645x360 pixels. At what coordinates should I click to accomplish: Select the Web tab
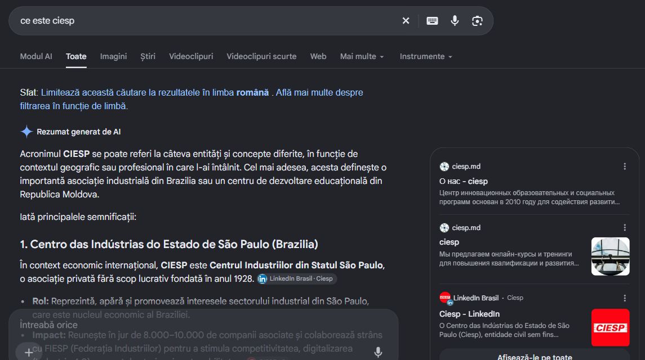pos(318,56)
